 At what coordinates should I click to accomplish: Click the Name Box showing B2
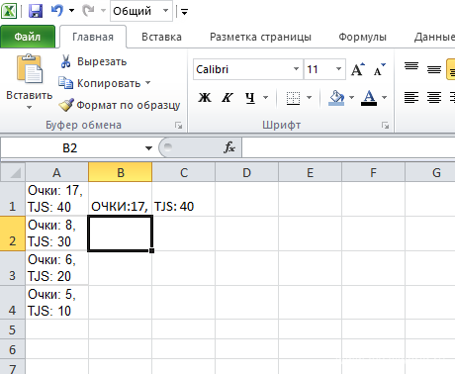click(x=70, y=148)
